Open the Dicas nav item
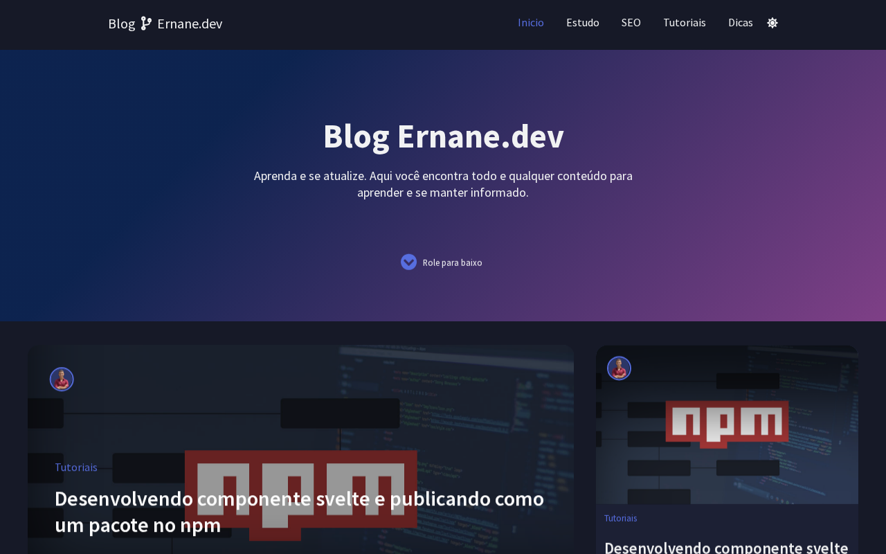Viewport: 886px width, 554px height. pyautogui.click(x=741, y=23)
